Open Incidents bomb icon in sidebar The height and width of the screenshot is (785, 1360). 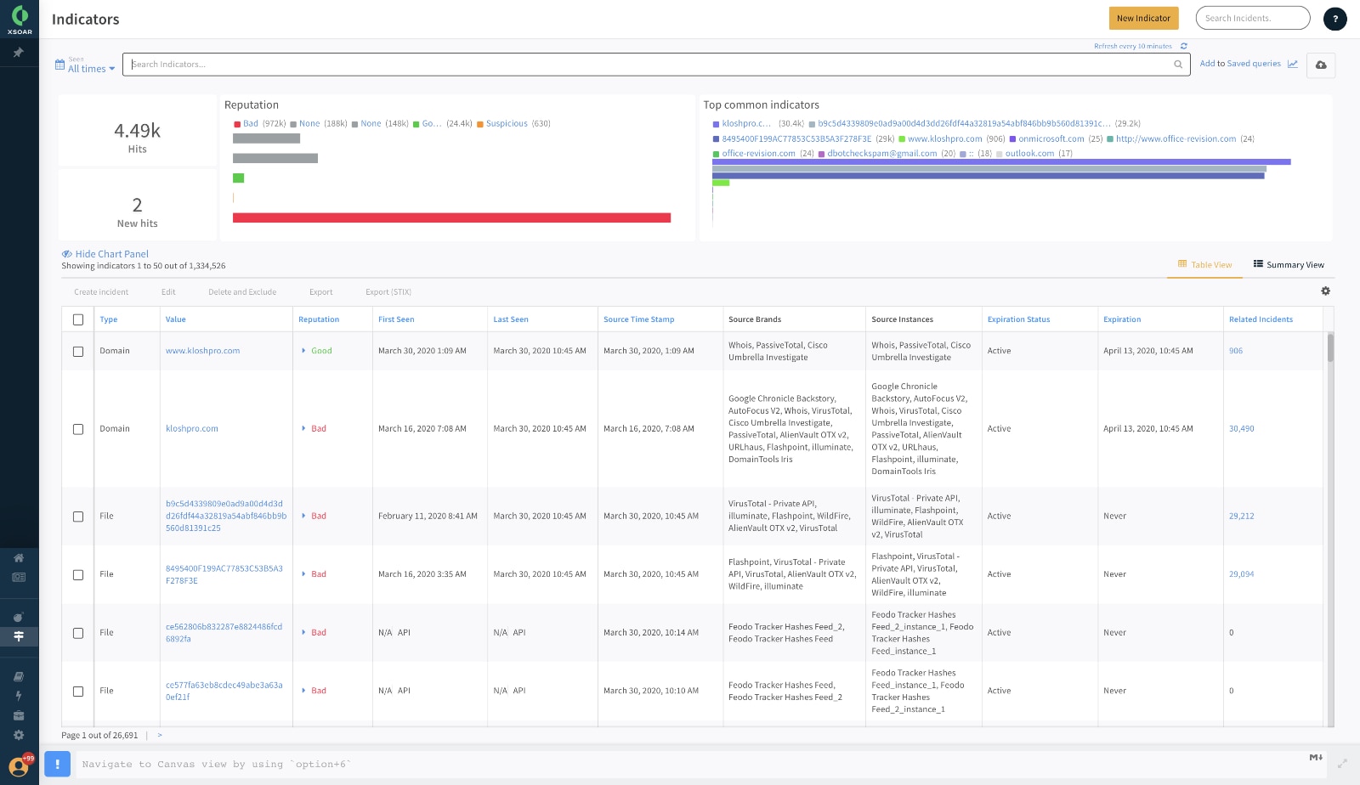point(19,617)
